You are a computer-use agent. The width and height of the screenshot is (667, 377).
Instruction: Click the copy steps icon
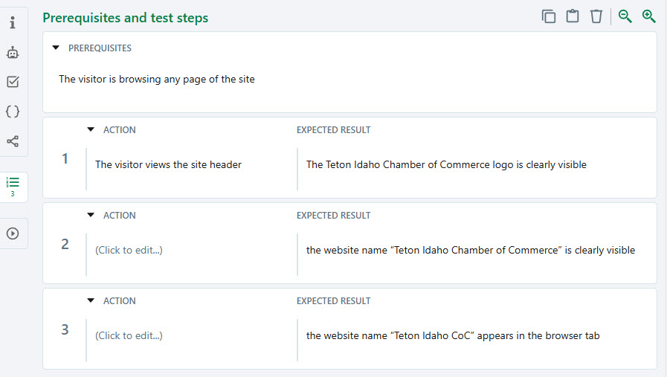(x=549, y=16)
